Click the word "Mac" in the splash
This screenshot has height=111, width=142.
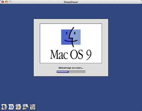click(59, 54)
